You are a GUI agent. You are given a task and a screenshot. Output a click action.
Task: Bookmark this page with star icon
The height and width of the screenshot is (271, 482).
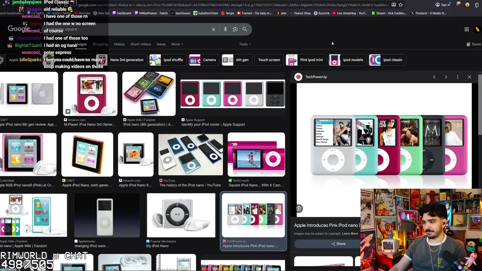(x=401, y=5)
